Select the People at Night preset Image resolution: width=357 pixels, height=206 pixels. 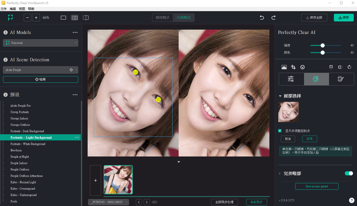pos(20,157)
